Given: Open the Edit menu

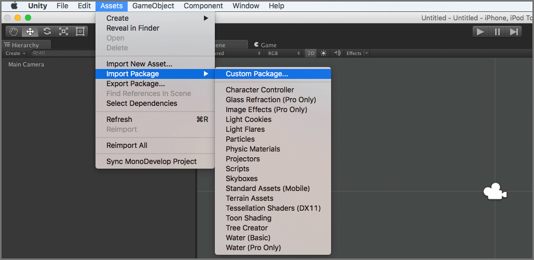Looking at the screenshot, I should point(84,6).
